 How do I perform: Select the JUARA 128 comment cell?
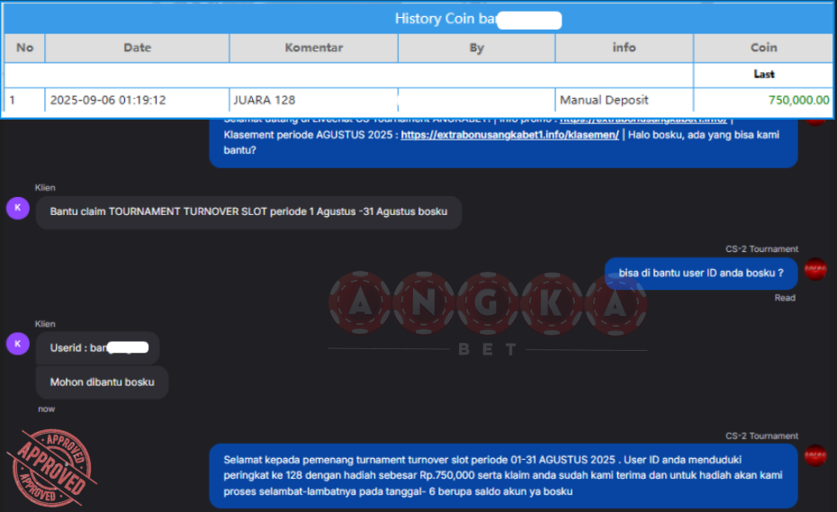[x=314, y=100]
